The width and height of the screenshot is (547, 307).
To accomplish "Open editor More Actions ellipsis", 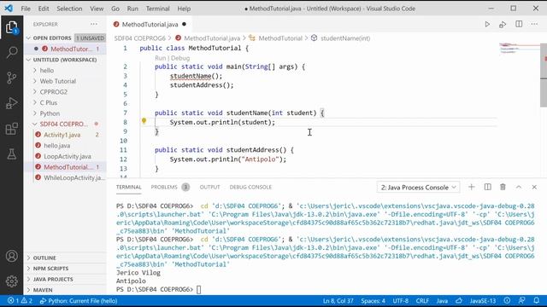I will tap(534, 24).
